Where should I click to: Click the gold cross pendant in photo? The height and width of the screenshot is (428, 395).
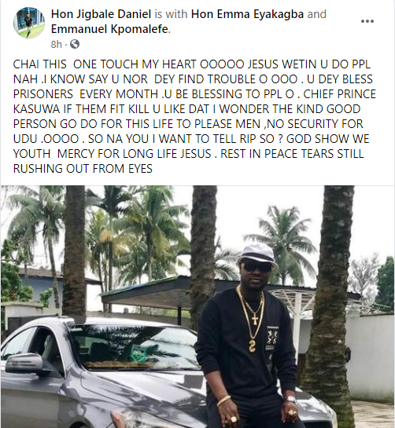pos(255,319)
